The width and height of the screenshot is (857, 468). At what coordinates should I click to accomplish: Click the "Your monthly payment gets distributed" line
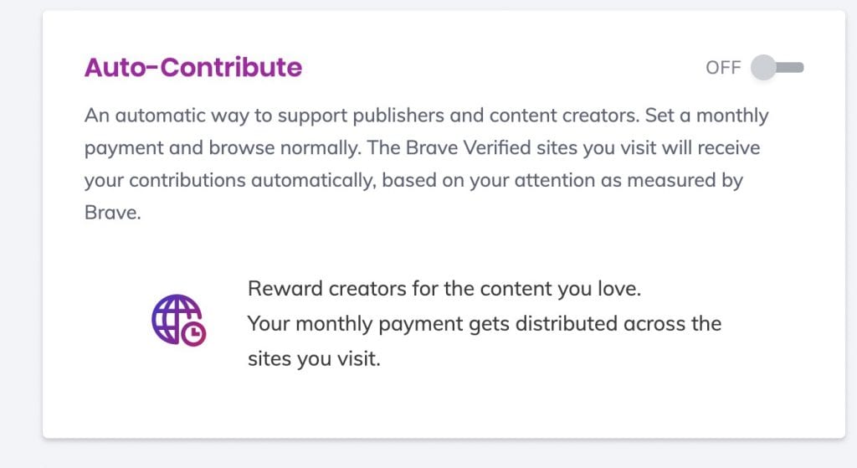coord(485,324)
